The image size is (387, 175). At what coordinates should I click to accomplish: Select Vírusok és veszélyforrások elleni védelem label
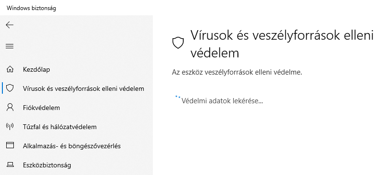84,88
